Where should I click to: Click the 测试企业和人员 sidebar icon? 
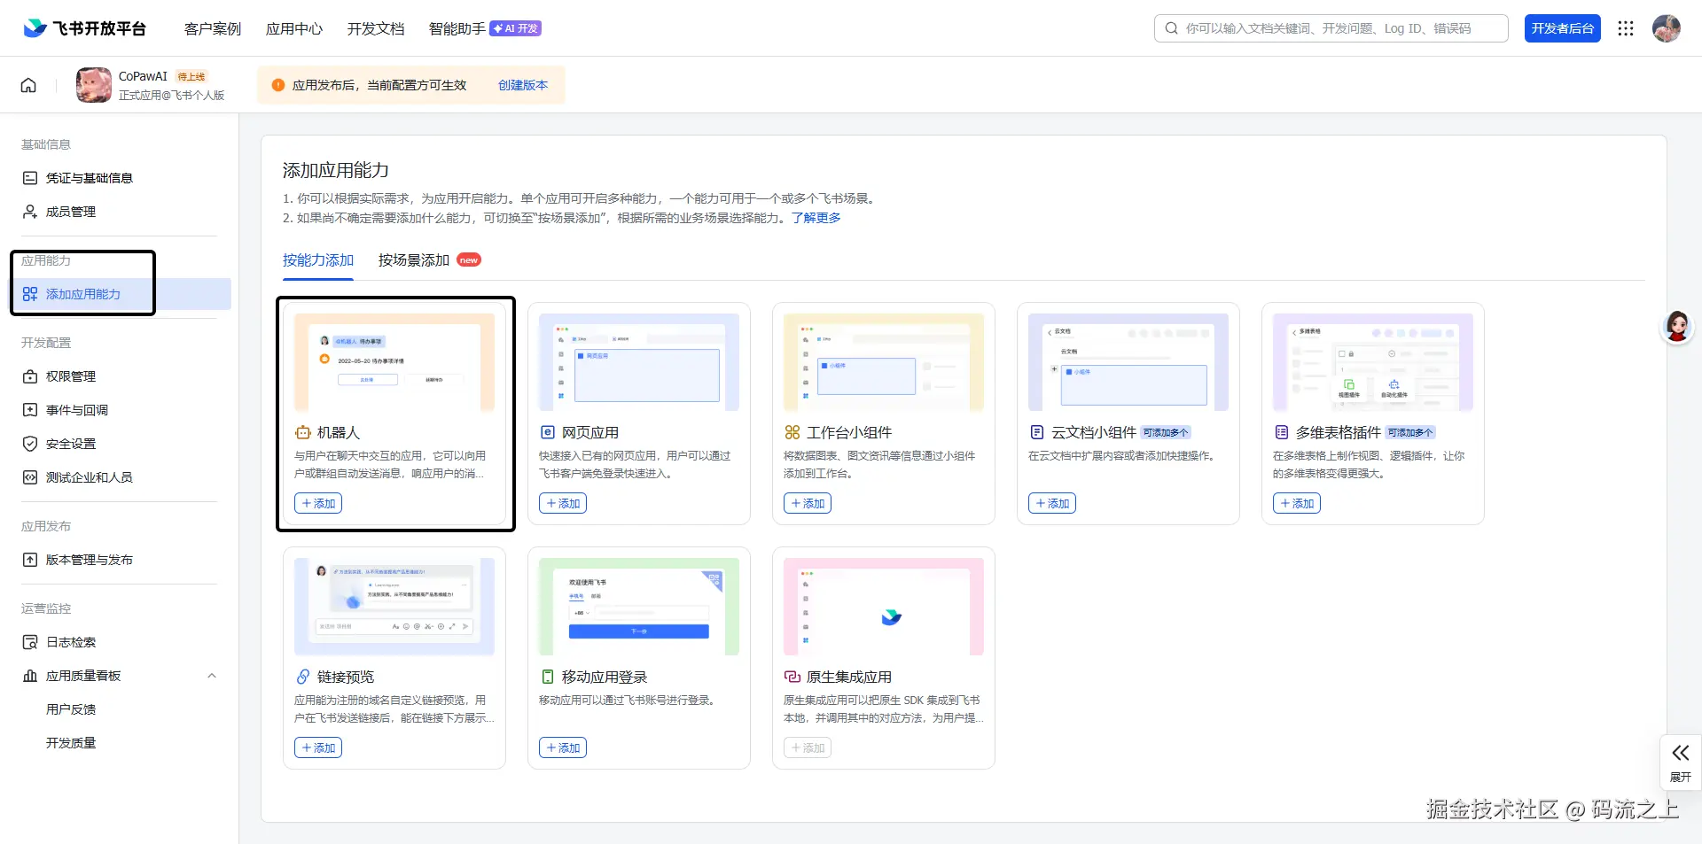point(30,477)
